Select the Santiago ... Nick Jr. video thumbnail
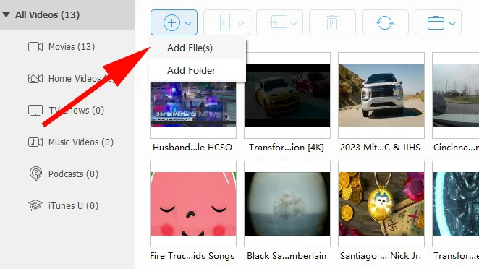This screenshot has width=479, height=269. pos(381,204)
